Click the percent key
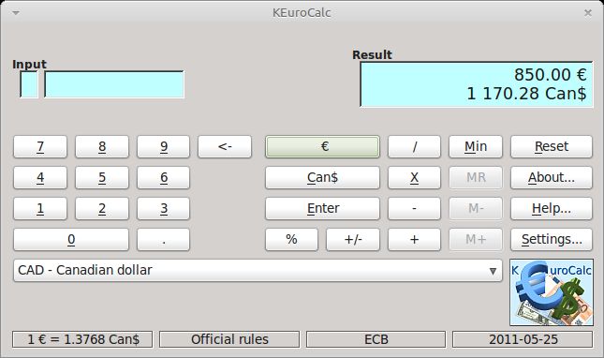This screenshot has width=604, height=358. pos(291,239)
